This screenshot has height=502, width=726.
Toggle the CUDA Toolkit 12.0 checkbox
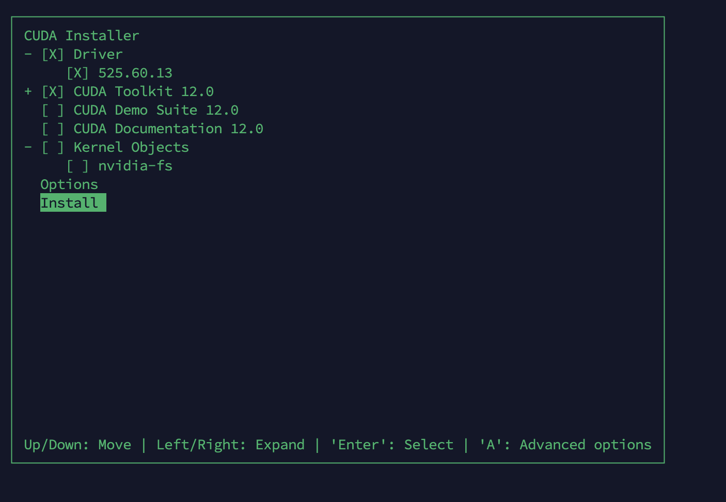click(53, 91)
